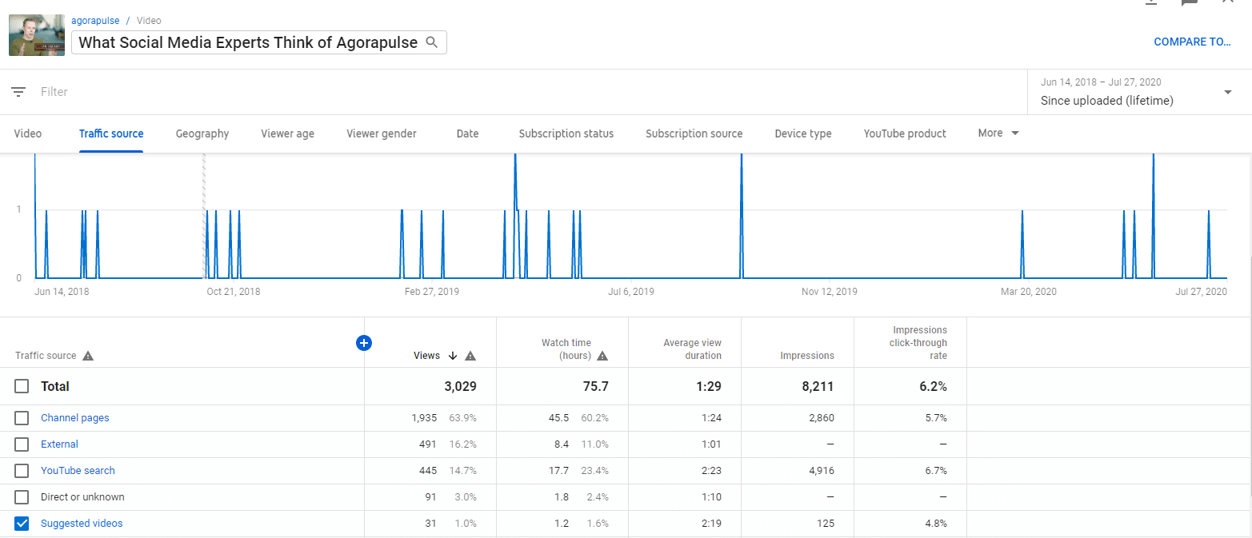Click the Mar 20, 2020 chart axis label

(x=1029, y=292)
